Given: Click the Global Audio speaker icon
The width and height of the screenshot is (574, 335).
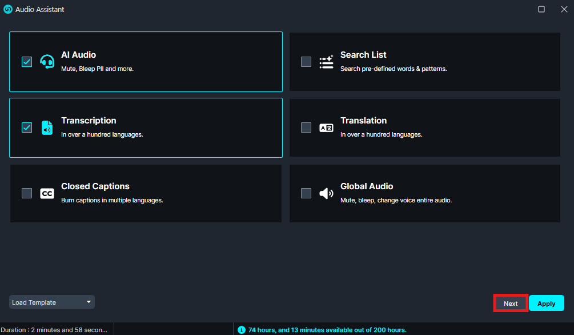Looking at the screenshot, I should click(x=326, y=193).
